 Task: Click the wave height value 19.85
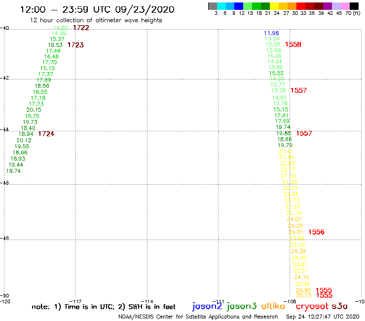tap(284, 133)
